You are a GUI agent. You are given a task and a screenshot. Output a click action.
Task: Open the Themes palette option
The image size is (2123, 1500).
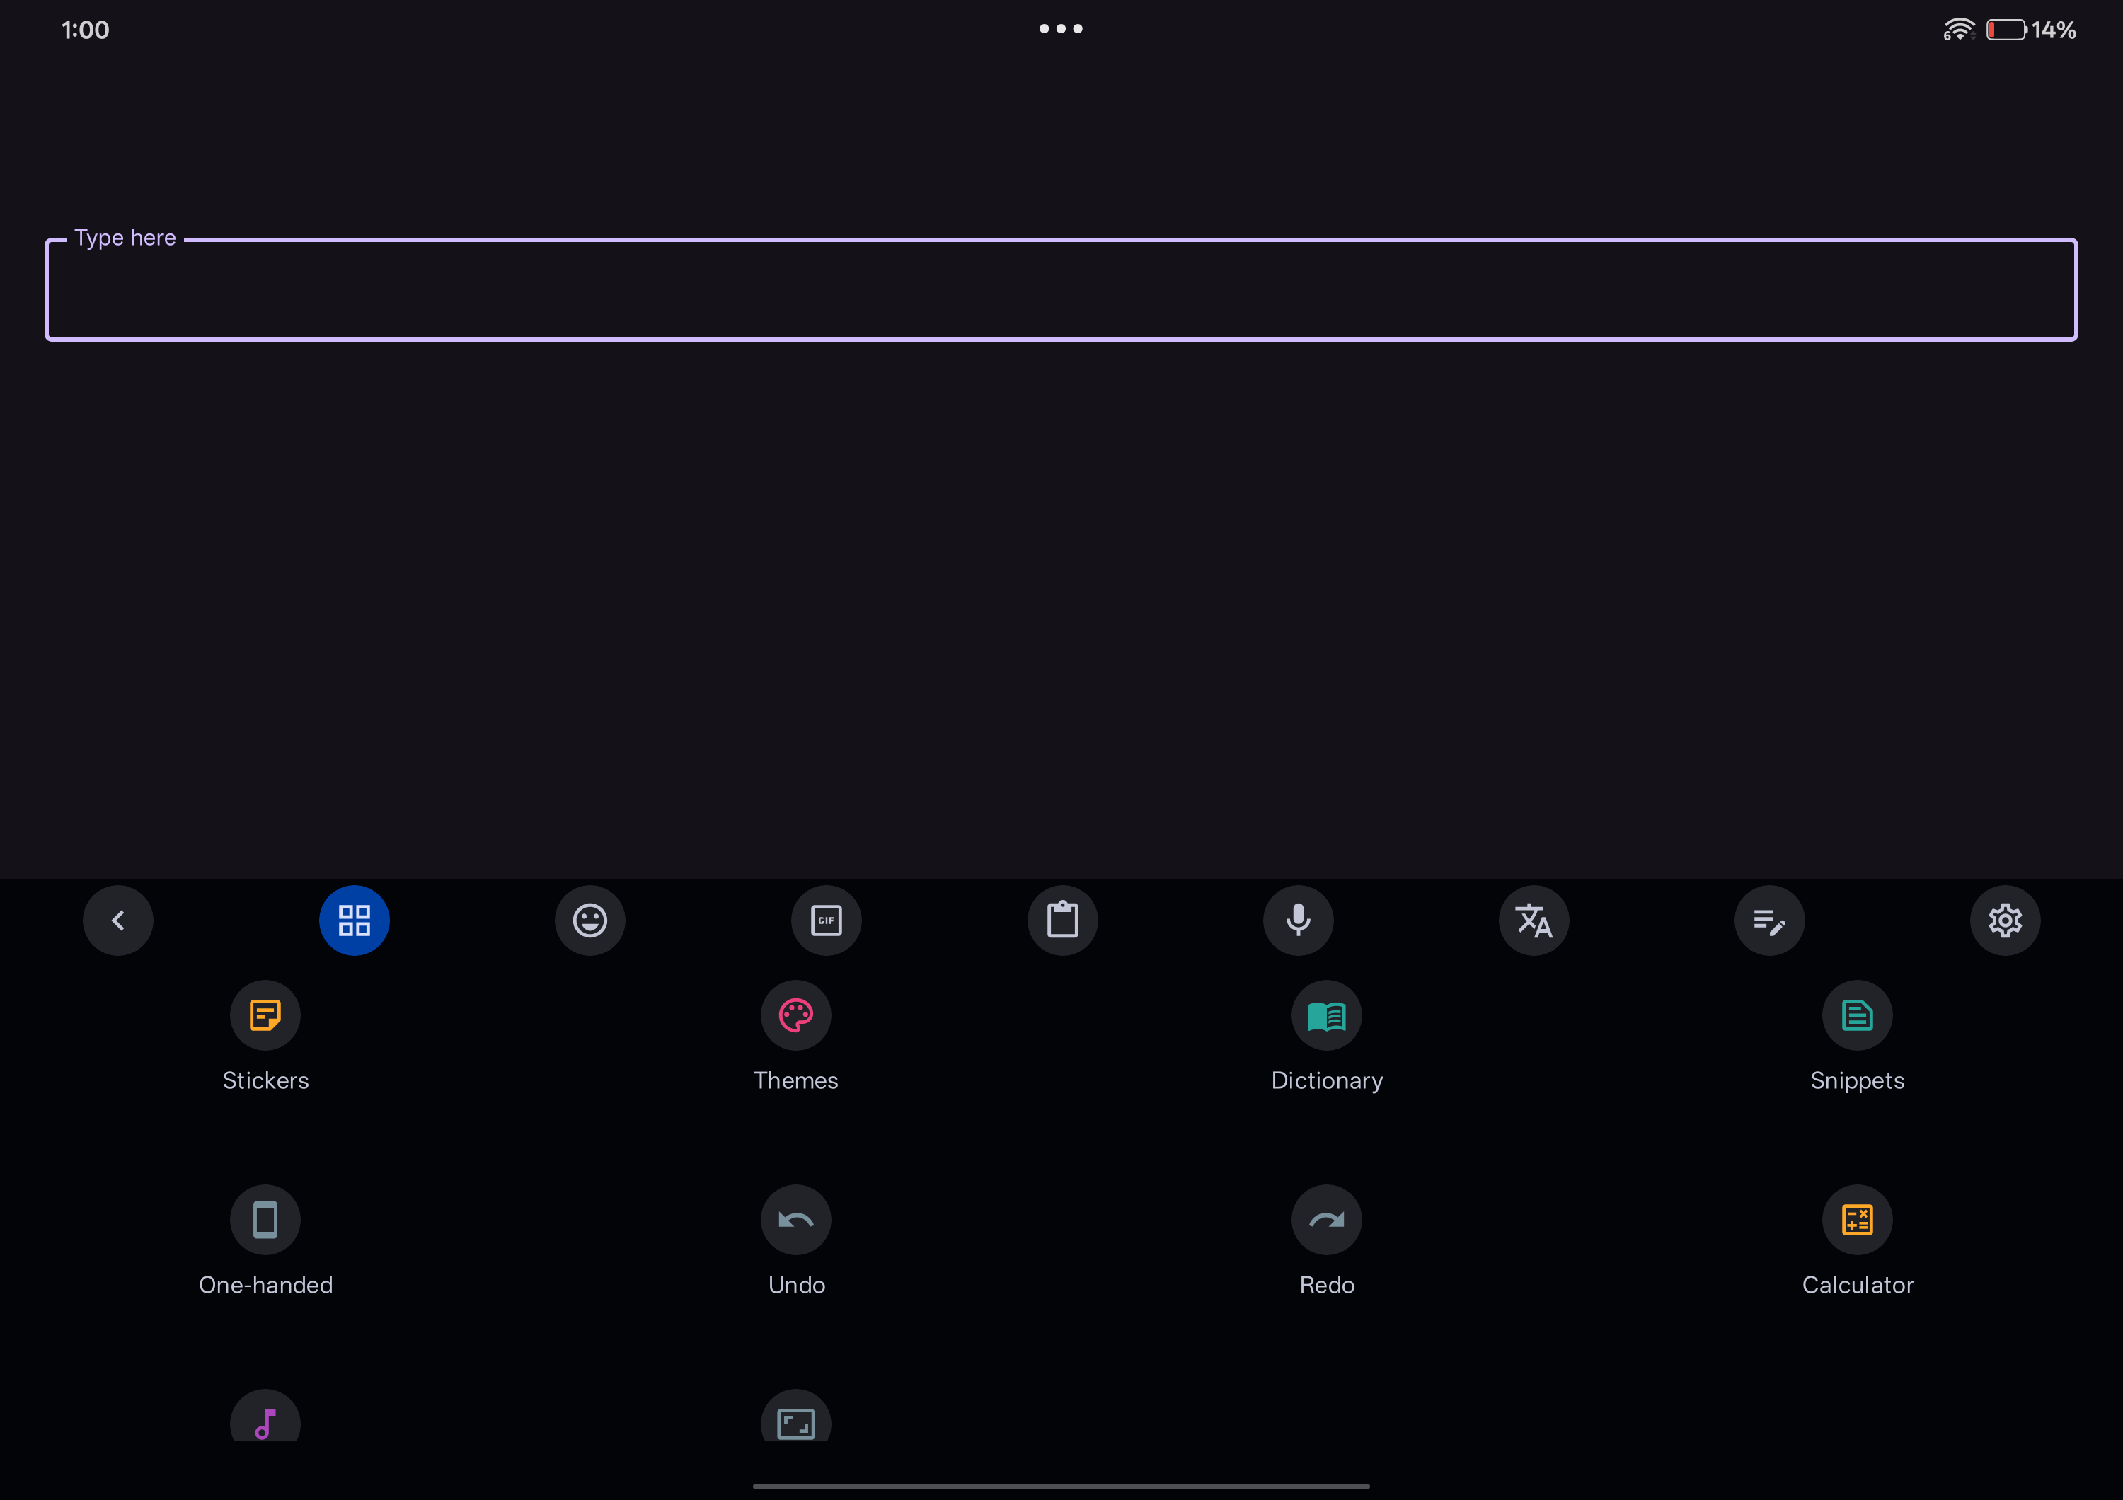click(x=796, y=1037)
